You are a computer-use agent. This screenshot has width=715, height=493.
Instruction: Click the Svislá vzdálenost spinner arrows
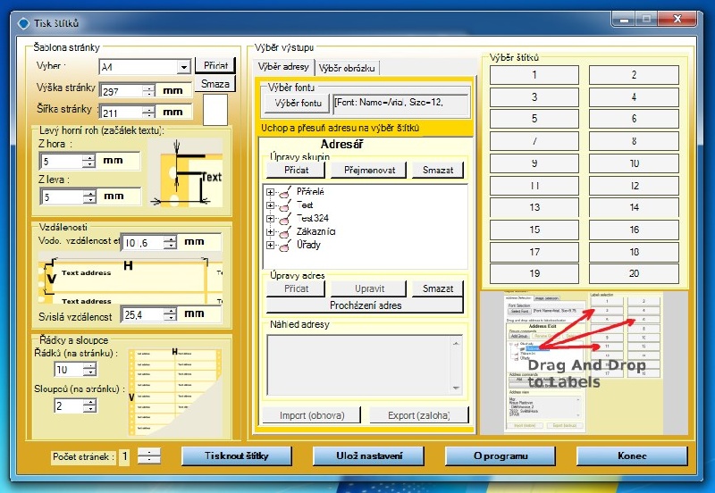click(170, 314)
